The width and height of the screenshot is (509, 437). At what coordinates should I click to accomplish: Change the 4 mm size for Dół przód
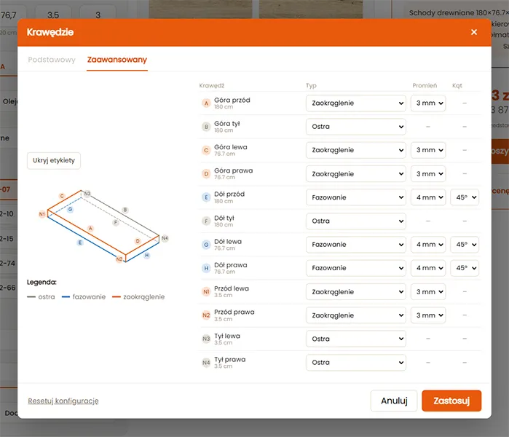(428, 197)
